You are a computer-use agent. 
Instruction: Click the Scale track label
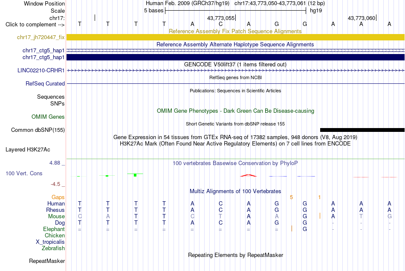[x=58, y=11]
